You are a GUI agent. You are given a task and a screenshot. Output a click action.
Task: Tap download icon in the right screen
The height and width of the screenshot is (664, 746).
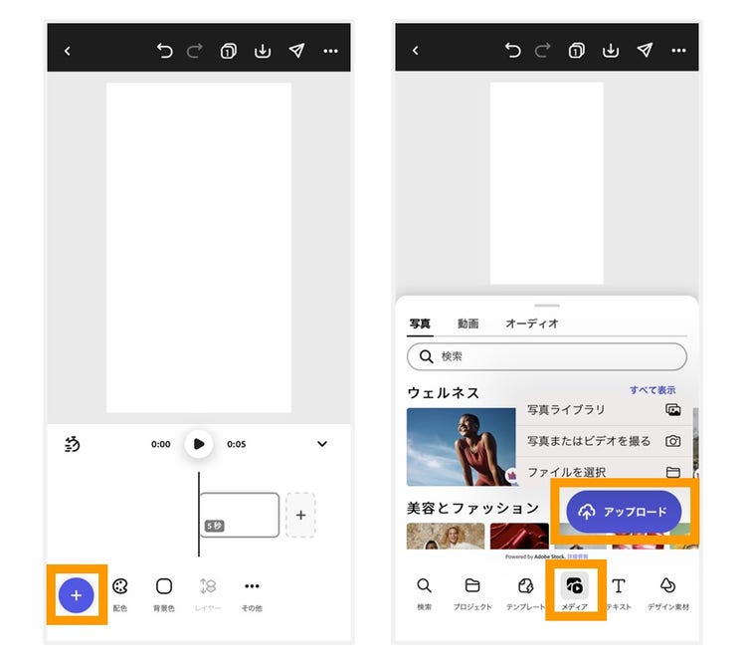(x=611, y=50)
